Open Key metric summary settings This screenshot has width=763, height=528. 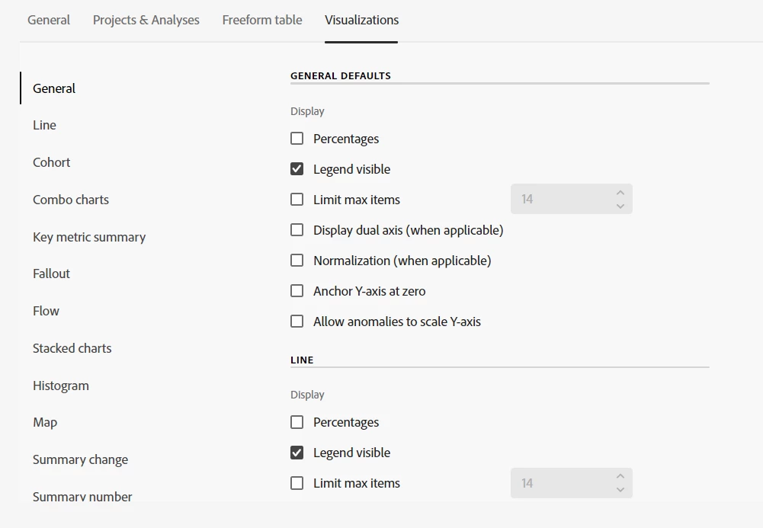tap(89, 237)
